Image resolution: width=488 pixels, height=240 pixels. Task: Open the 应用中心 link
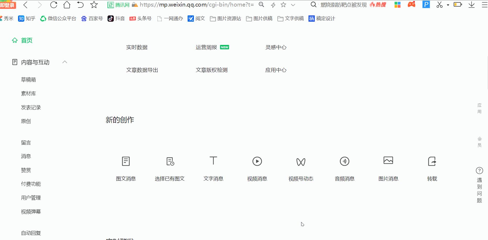coord(276,70)
